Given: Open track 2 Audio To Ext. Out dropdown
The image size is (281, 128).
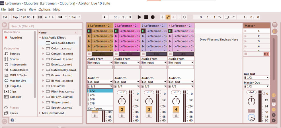Looking at the screenshot, I should click(x=127, y=82).
